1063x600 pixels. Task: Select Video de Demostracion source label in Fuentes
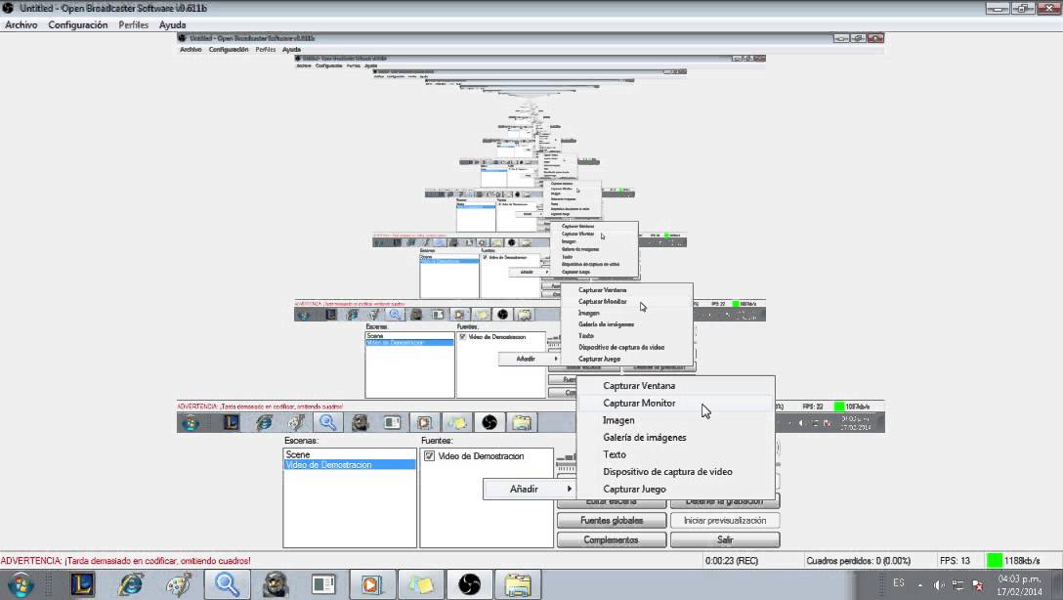click(x=481, y=456)
